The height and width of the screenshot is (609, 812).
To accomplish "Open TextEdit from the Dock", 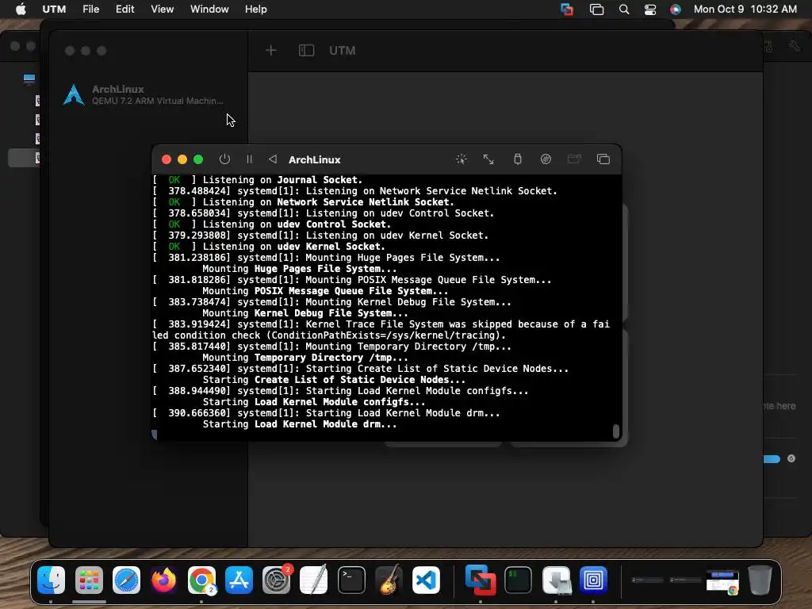I will coord(314,580).
